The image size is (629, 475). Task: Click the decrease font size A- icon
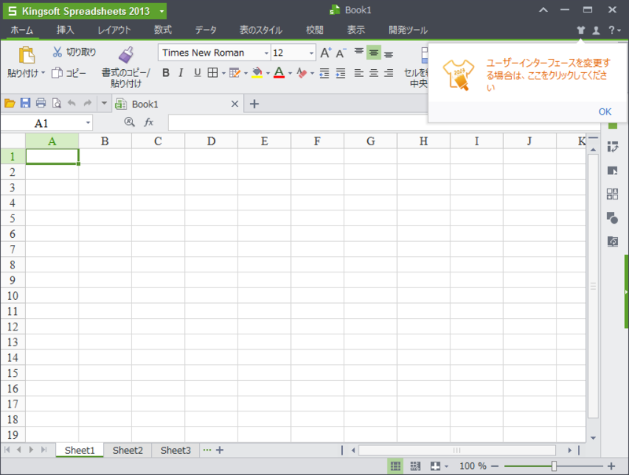[x=341, y=53]
